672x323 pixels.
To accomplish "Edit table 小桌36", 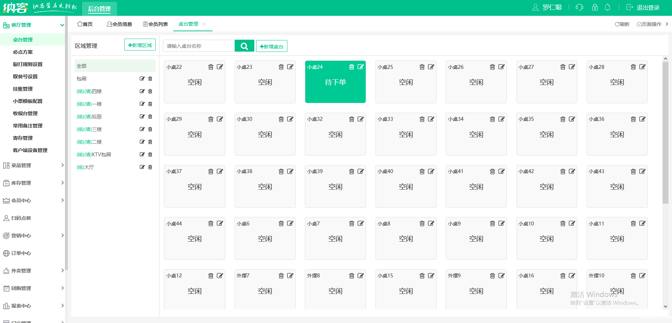I will point(642,119).
